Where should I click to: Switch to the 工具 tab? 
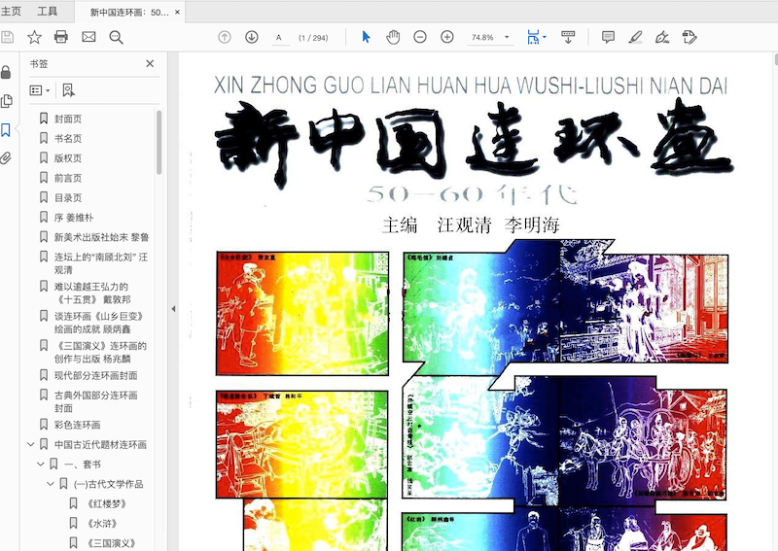pos(47,12)
